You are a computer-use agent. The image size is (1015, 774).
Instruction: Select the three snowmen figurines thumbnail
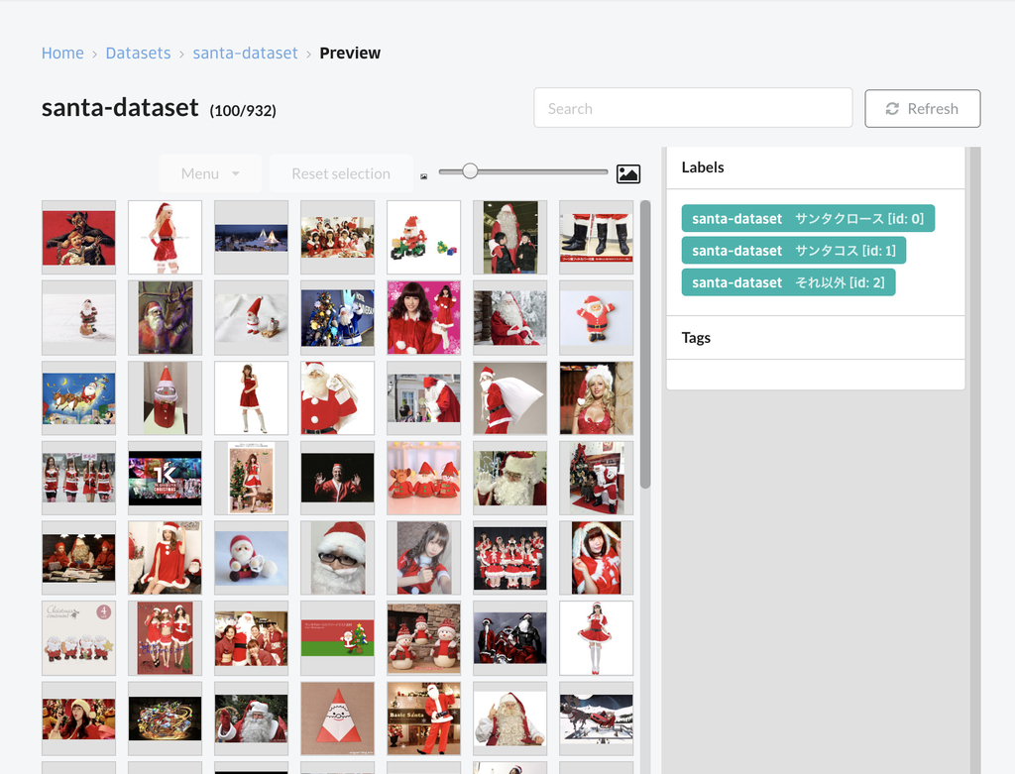tap(424, 638)
